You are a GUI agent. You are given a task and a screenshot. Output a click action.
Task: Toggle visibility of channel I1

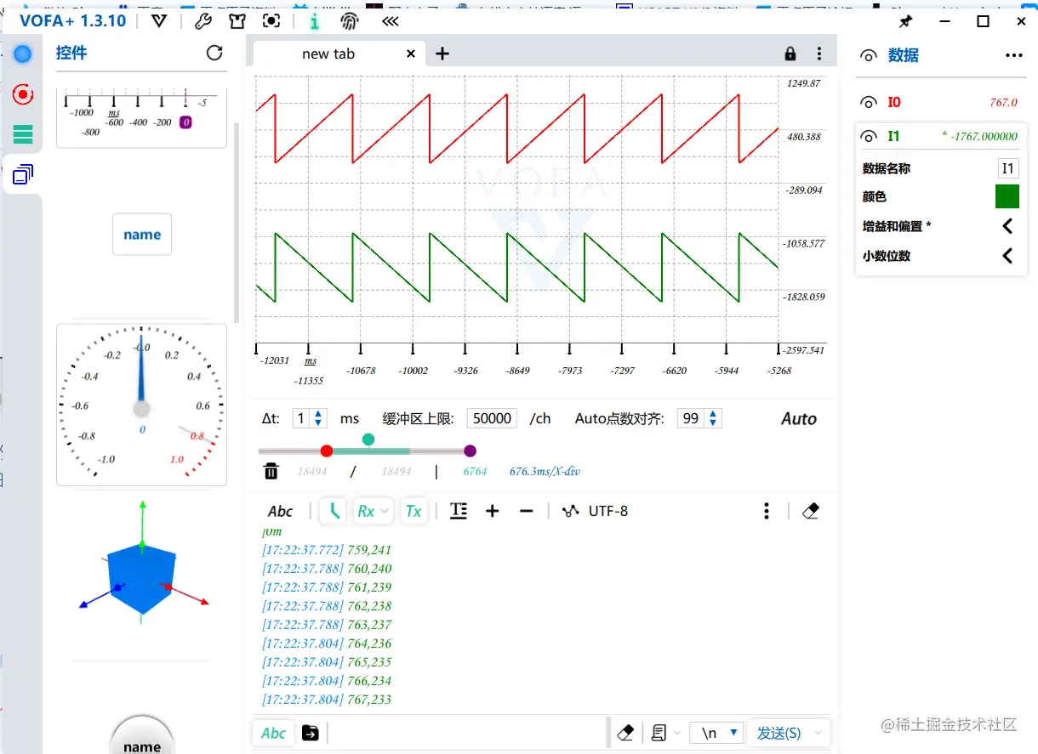coord(869,136)
